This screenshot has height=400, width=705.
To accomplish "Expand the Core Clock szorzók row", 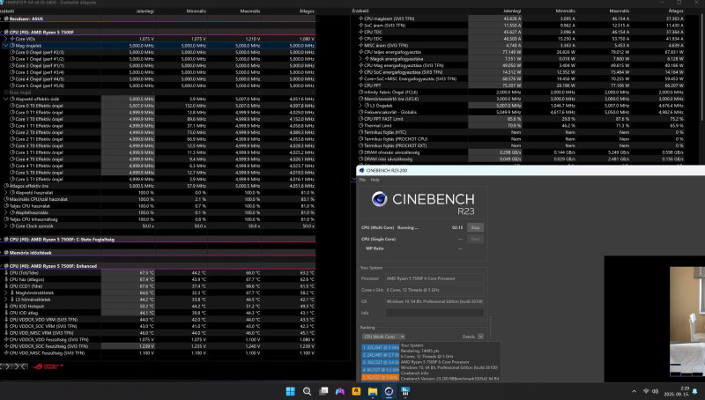I will click(6, 226).
